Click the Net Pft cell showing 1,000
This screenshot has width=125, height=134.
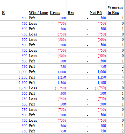tap(98, 72)
